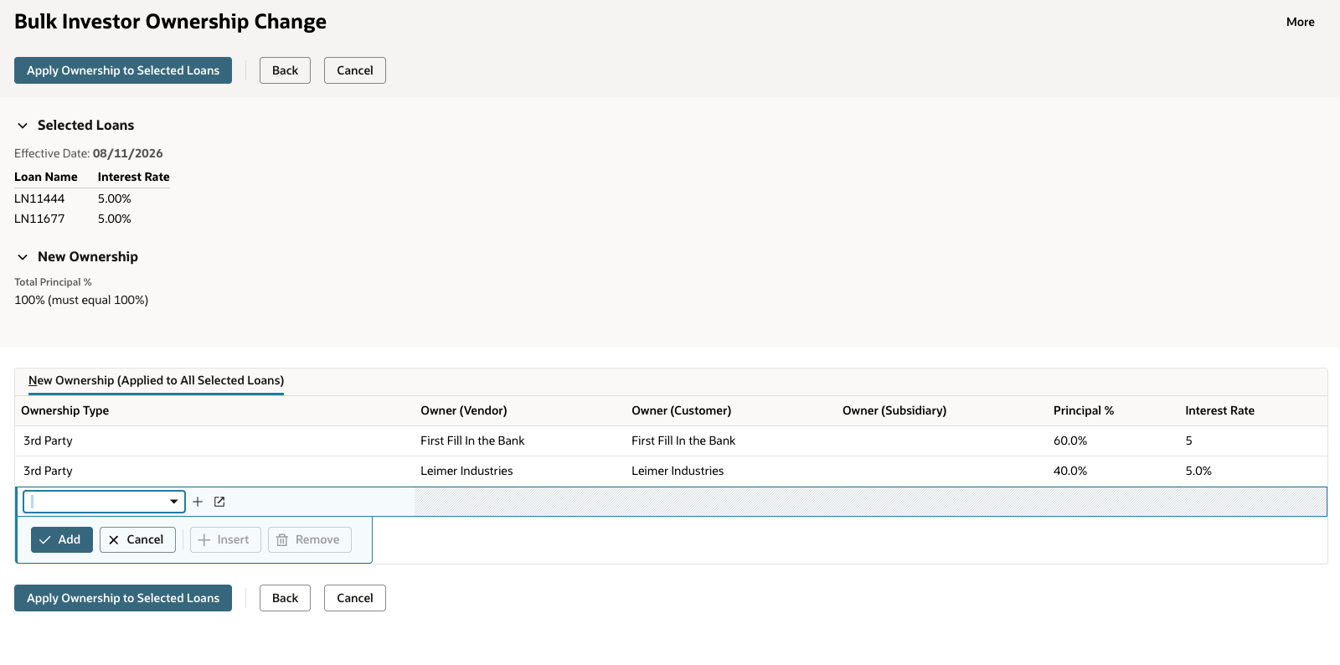
Task: Click Leimer Industries in the Owner (Customer) column
Action: (x=678, y=471)
